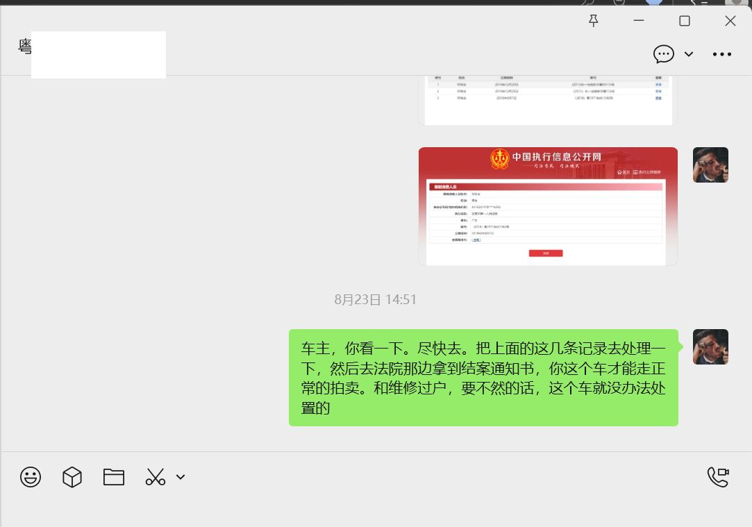
Task: Open the emoji picker
Action: pyautogui.click(x=31, y=477)
